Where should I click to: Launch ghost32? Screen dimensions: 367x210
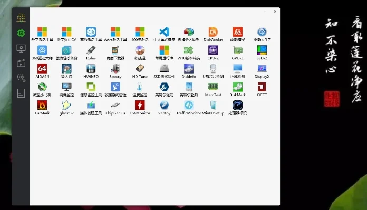click(66, 108)
